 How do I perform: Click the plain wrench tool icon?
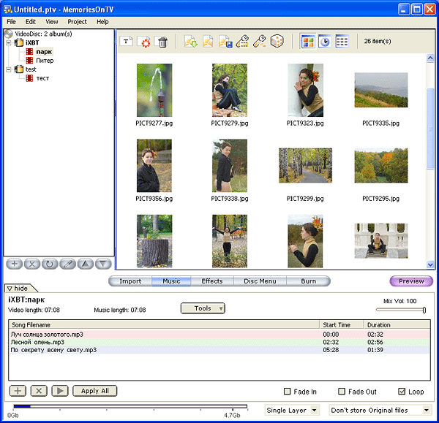260,42
